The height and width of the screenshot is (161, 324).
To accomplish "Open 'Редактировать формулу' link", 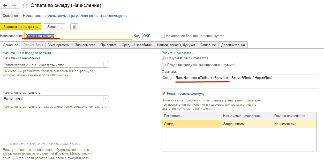I will pyautogui.click(x=186, y=93).
